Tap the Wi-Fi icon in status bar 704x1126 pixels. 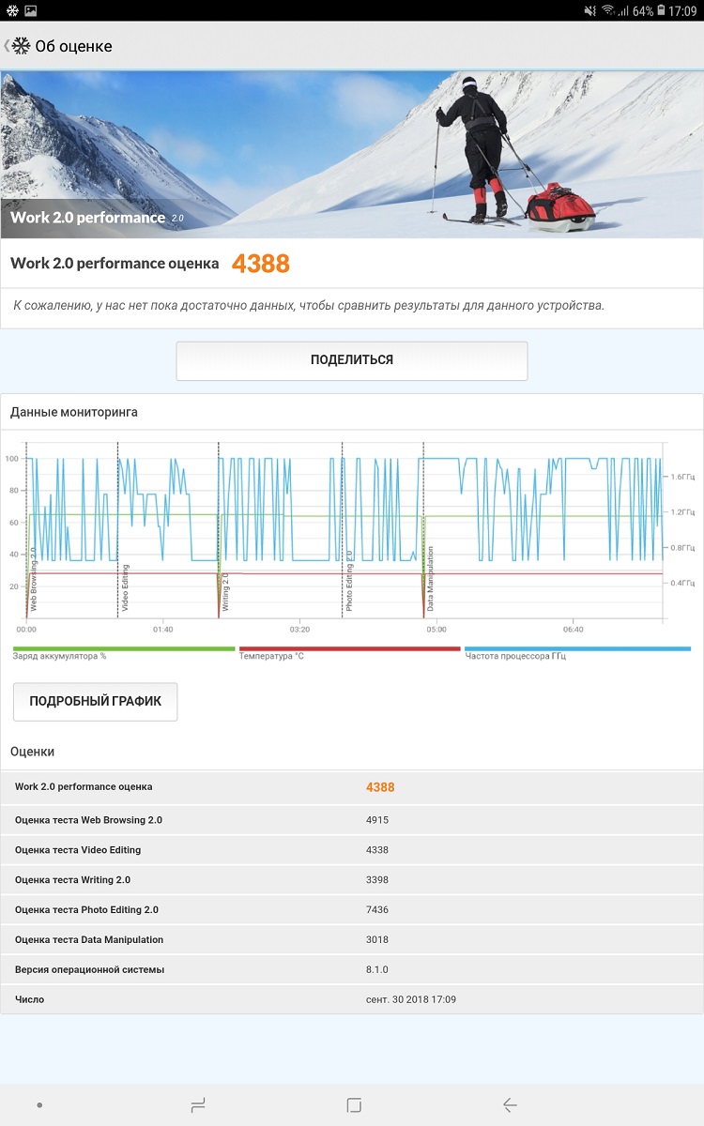pyautogui.click(x=608, y=10)
